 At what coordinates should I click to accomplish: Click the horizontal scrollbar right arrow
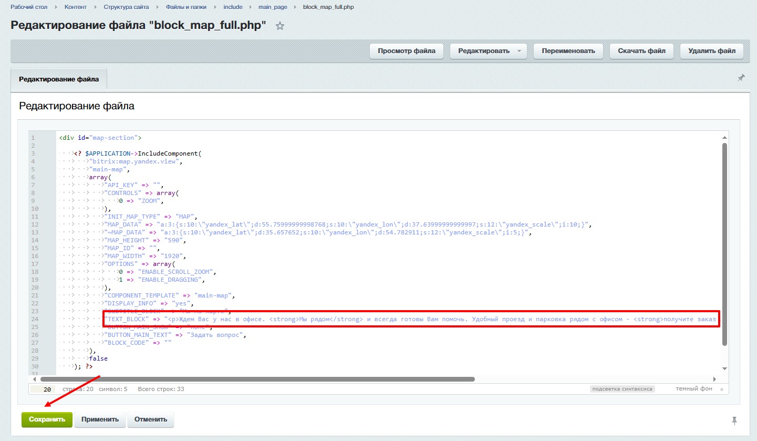pos(714,379)
